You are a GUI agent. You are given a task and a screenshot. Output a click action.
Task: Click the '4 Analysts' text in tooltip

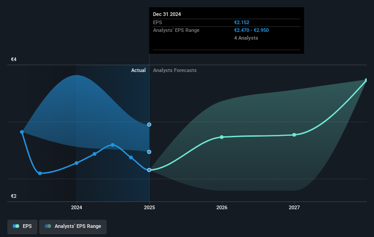(246, 38)
